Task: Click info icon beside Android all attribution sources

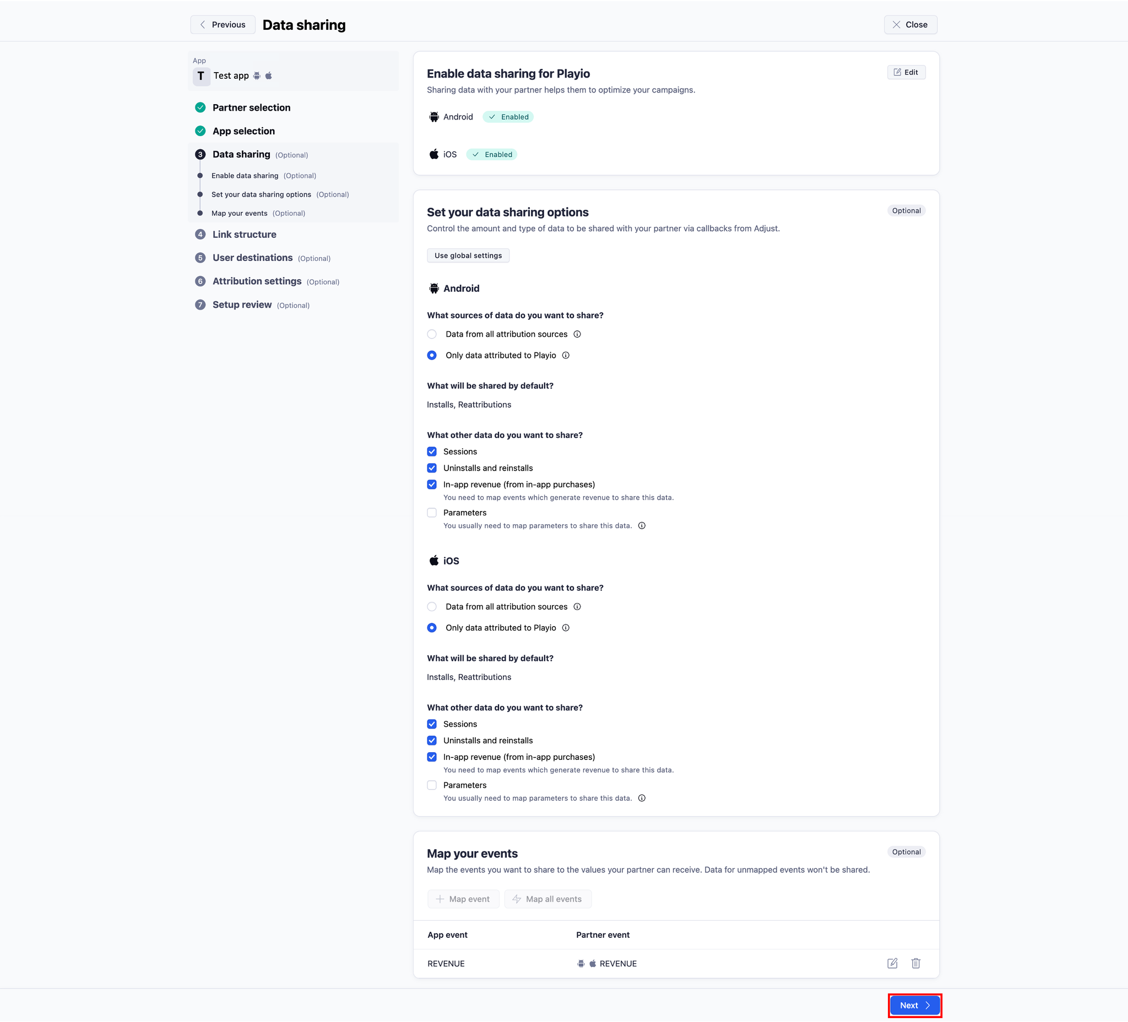Action: pyautogui.click(x=577, y=334)
